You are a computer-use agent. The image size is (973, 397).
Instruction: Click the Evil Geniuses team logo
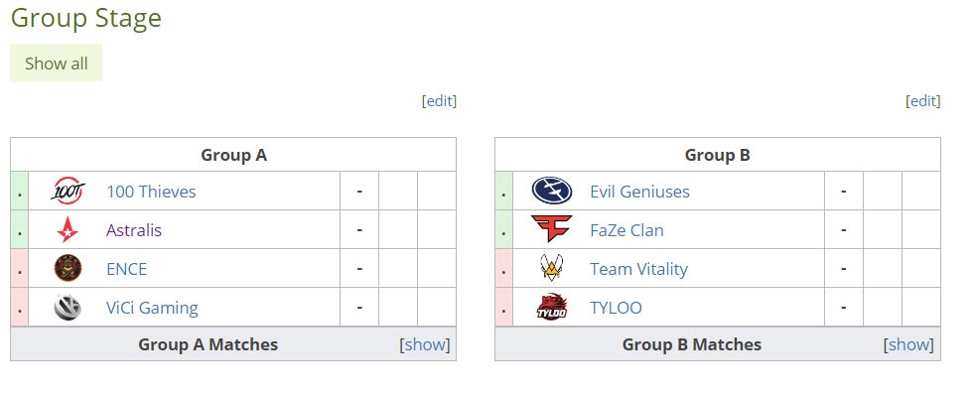[x=552, y=192]
